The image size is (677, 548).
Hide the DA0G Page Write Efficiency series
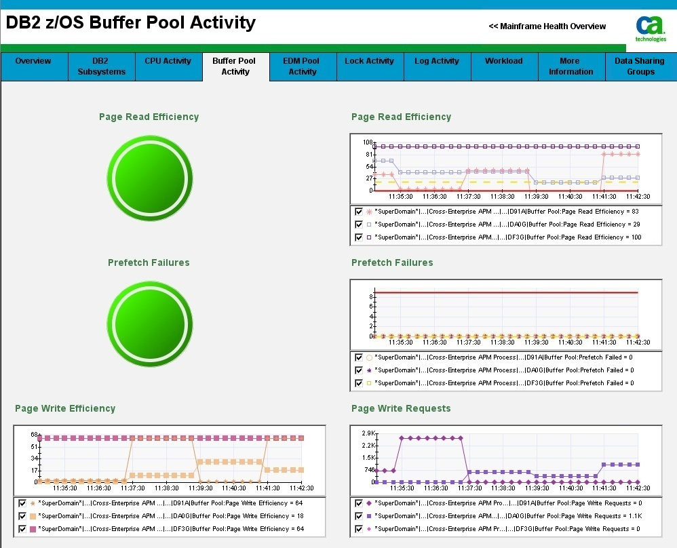[22, 516]
